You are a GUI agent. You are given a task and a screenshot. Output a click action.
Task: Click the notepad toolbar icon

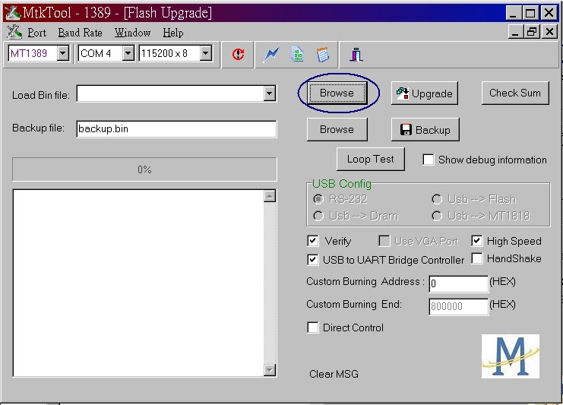tap(322, 55)
